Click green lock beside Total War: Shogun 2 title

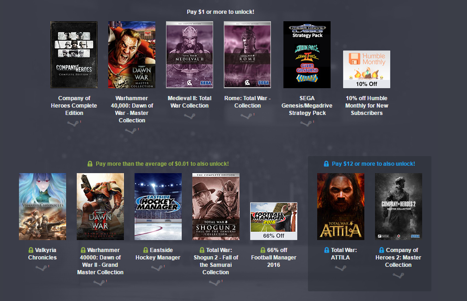[x=202, y=250]
